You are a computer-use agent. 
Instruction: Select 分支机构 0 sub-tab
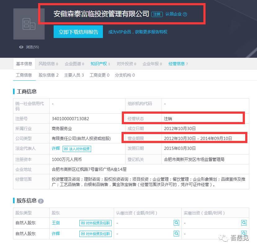pos(125,75)
